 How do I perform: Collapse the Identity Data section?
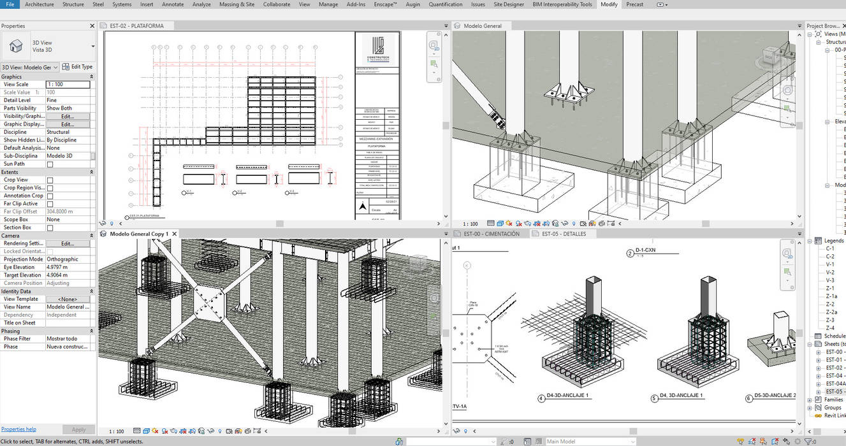[x=92, y=291]
